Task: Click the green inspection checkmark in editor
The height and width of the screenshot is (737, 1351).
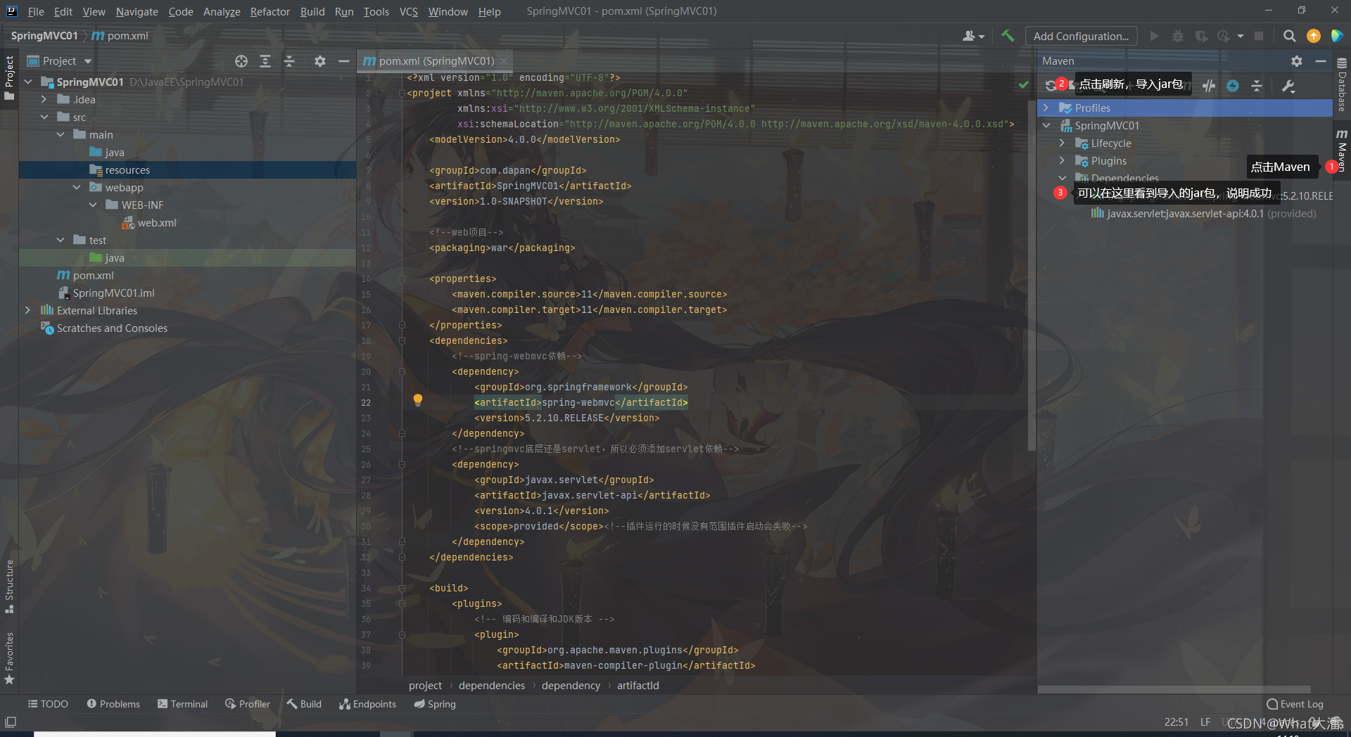Action: (1023, 85)
